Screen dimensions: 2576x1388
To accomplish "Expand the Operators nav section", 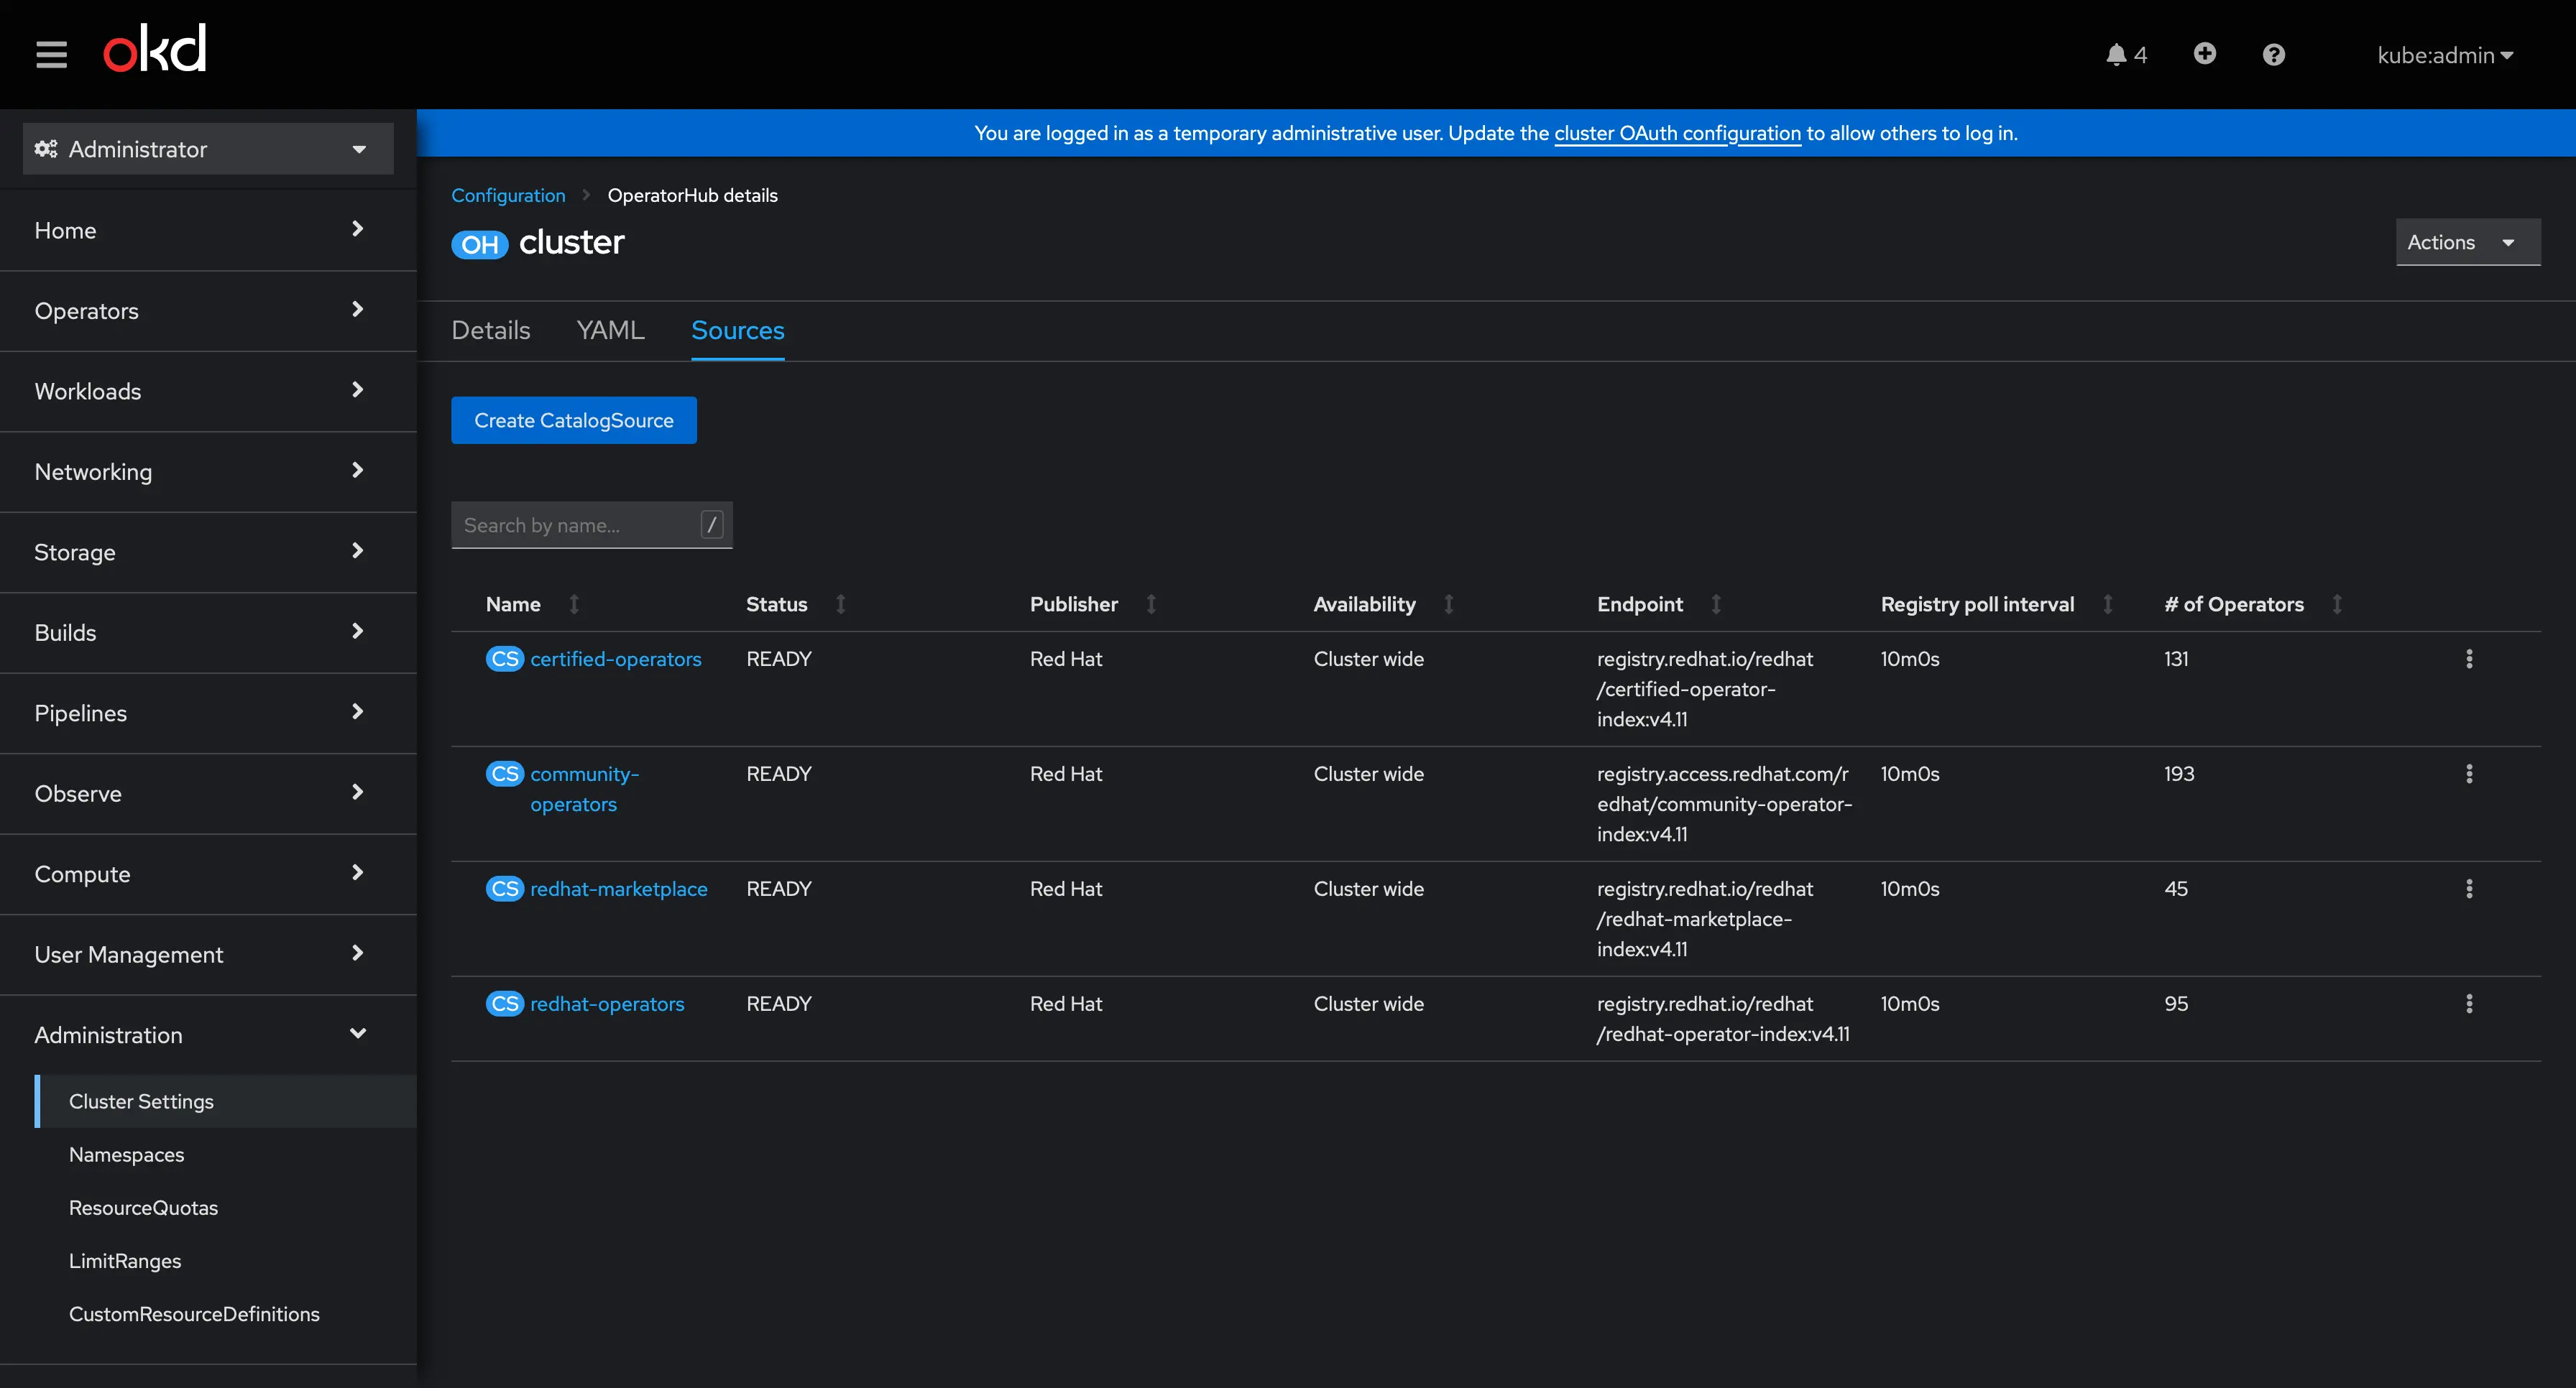I will click(x=208, y=311).
